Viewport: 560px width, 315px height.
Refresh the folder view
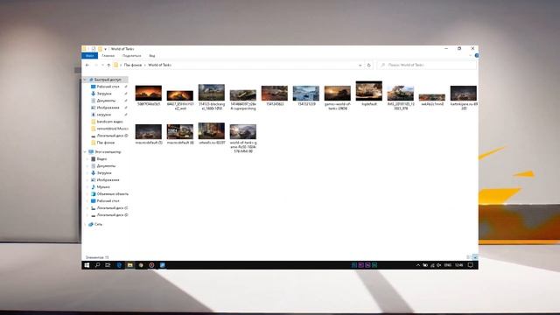coord(369,65)
